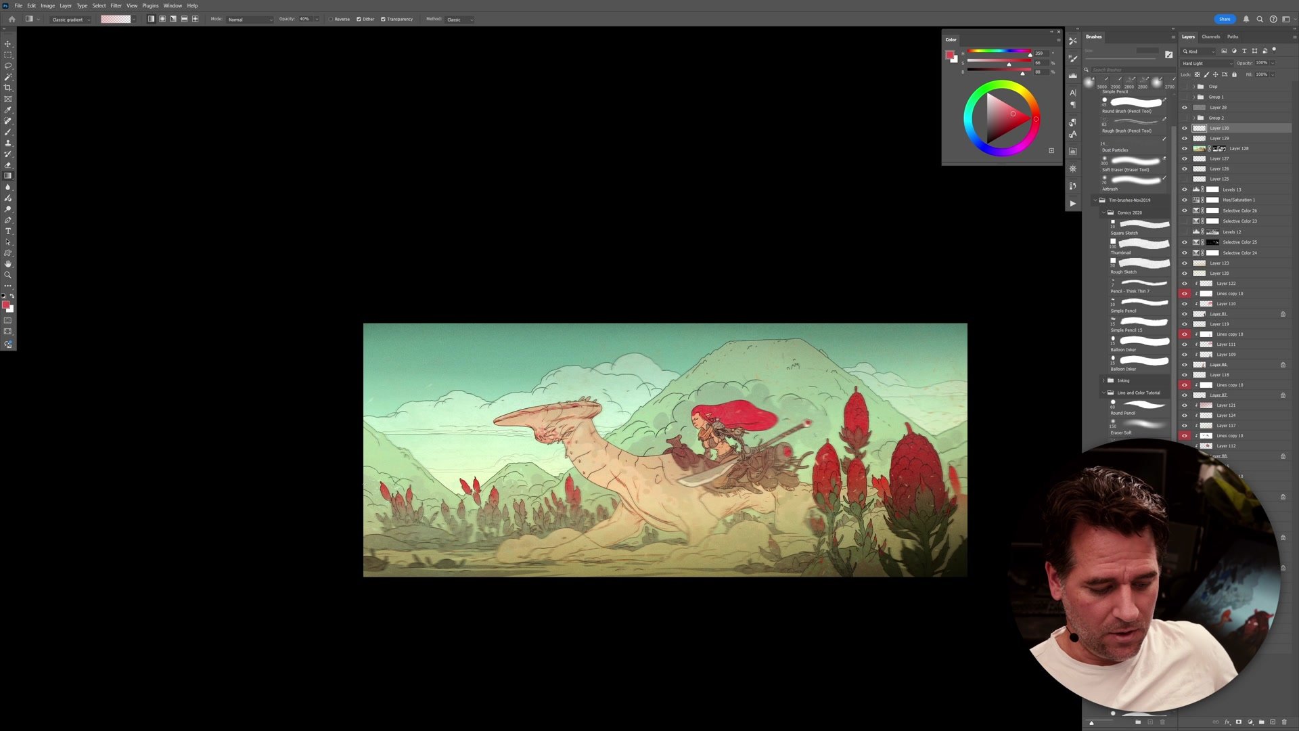This screenshot has width=1299, height=731.
Task: Open the gradient Mode dropdown set to Normal
Action: 250,19
